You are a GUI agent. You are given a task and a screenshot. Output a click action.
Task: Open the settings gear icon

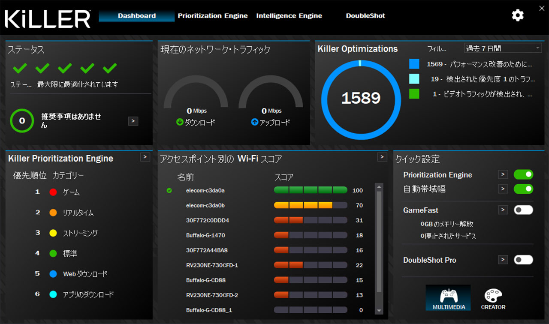(x=518, y=15)
